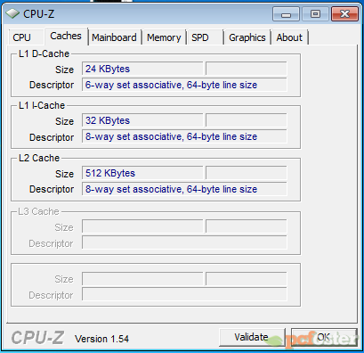
Task: Click the L2 Cache size field 512 KBytes
Action: [142, 173]
